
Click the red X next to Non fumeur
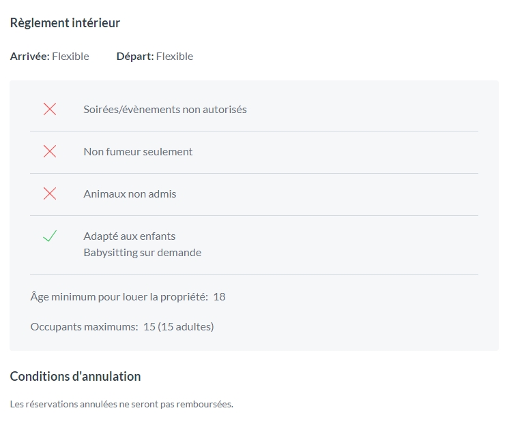[50, 151]
